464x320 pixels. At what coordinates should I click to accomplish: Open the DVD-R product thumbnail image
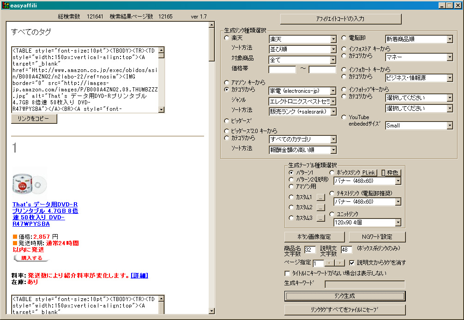tap(30, 184)
